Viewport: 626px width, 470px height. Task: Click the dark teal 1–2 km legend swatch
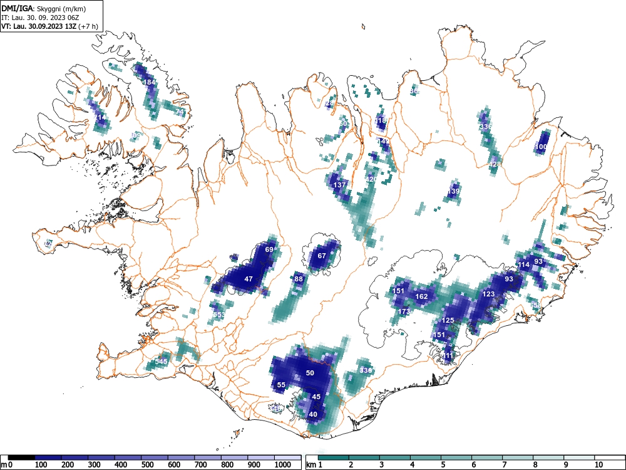(x=334, y=457)
